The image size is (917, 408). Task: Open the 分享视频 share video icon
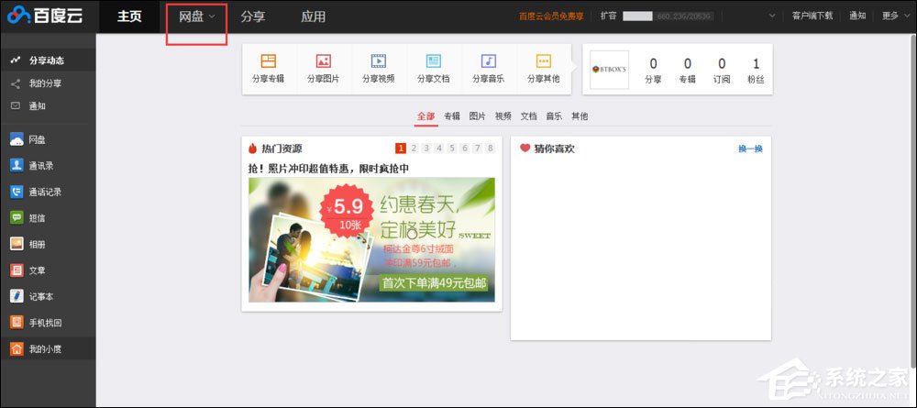coord(379,61)
